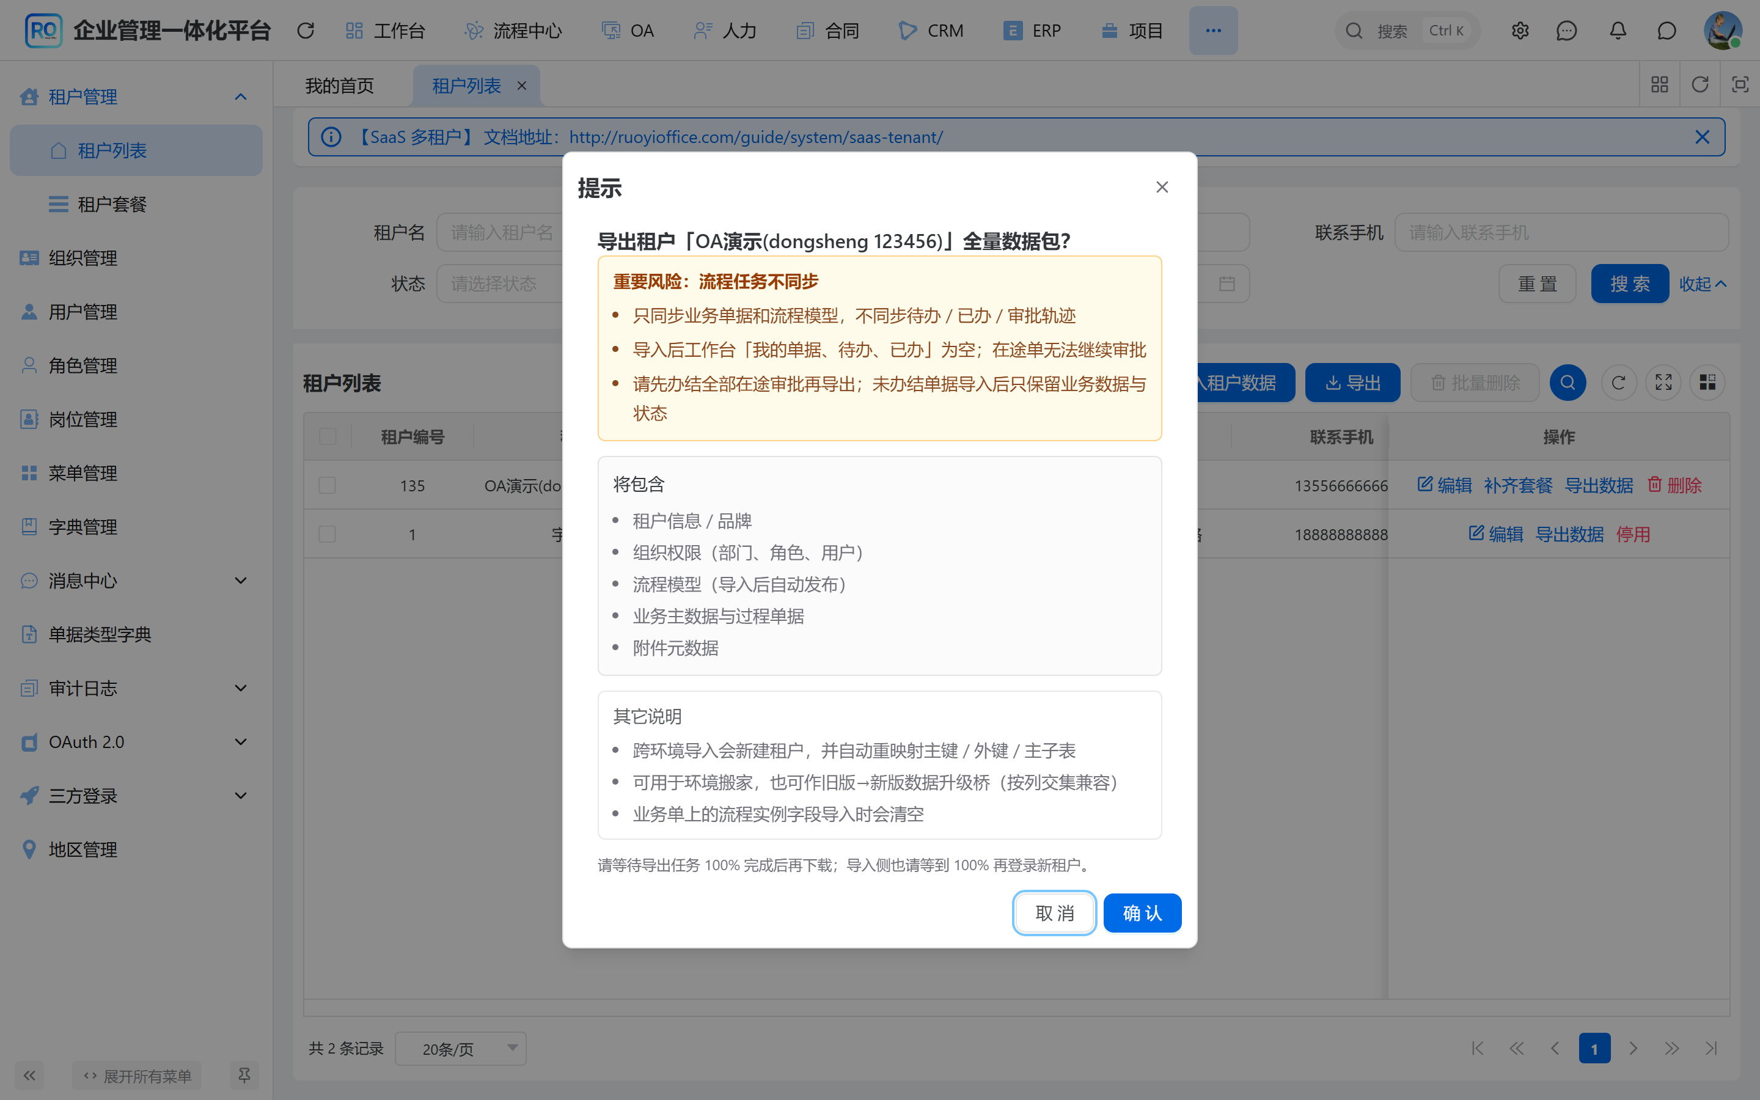Open the notification bell
1760x1100 pixels.
1618,31
